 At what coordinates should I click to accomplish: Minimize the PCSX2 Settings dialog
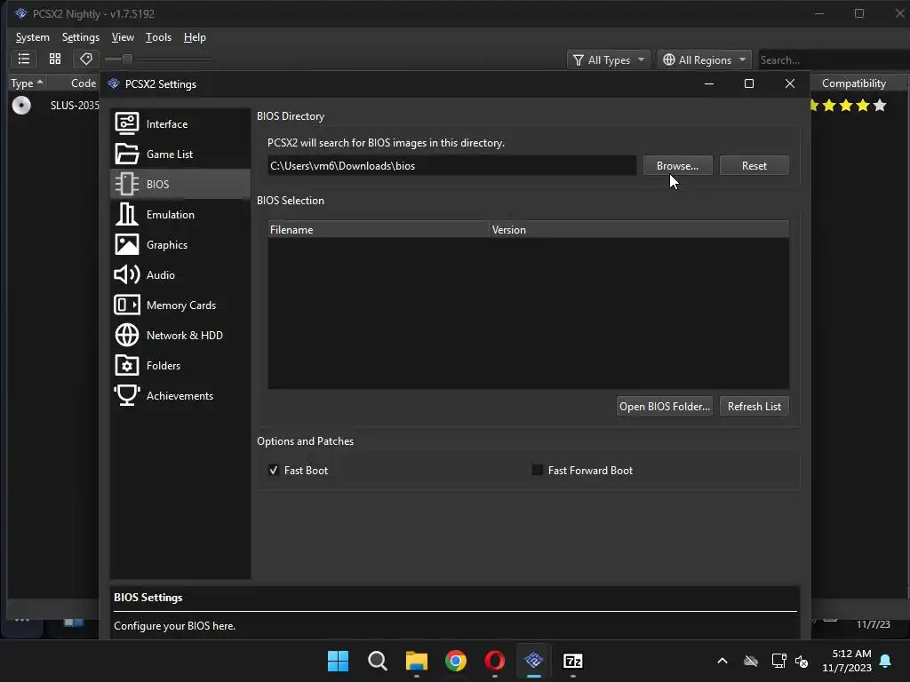pyautogui.click(x=709, y=83)
